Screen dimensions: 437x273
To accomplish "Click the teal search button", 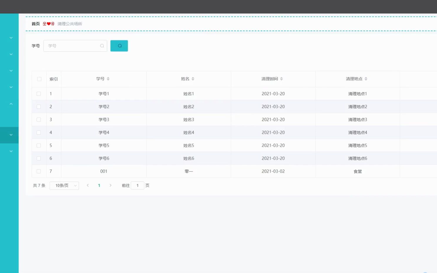I will (119, 46).
